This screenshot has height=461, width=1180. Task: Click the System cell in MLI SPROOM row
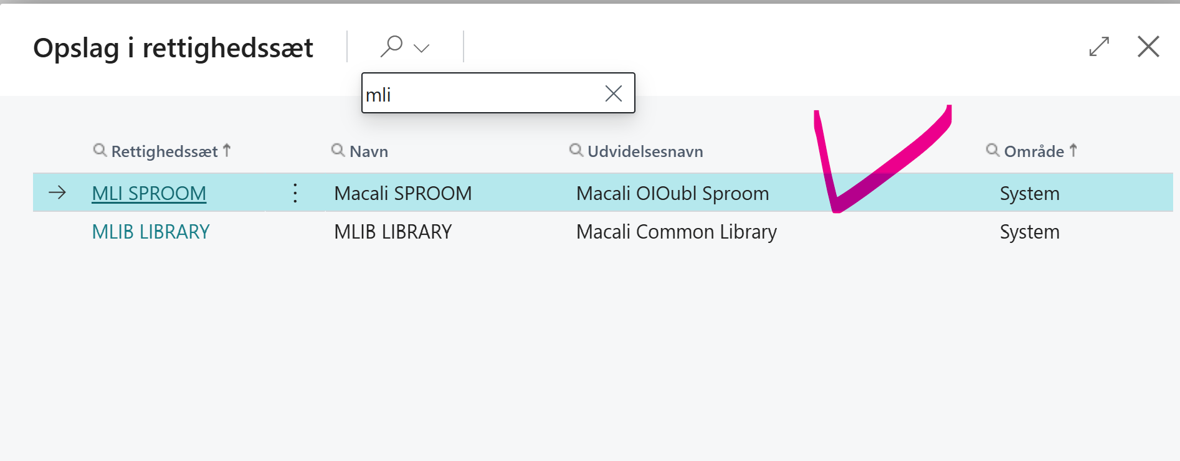[x=1029, y=194]
